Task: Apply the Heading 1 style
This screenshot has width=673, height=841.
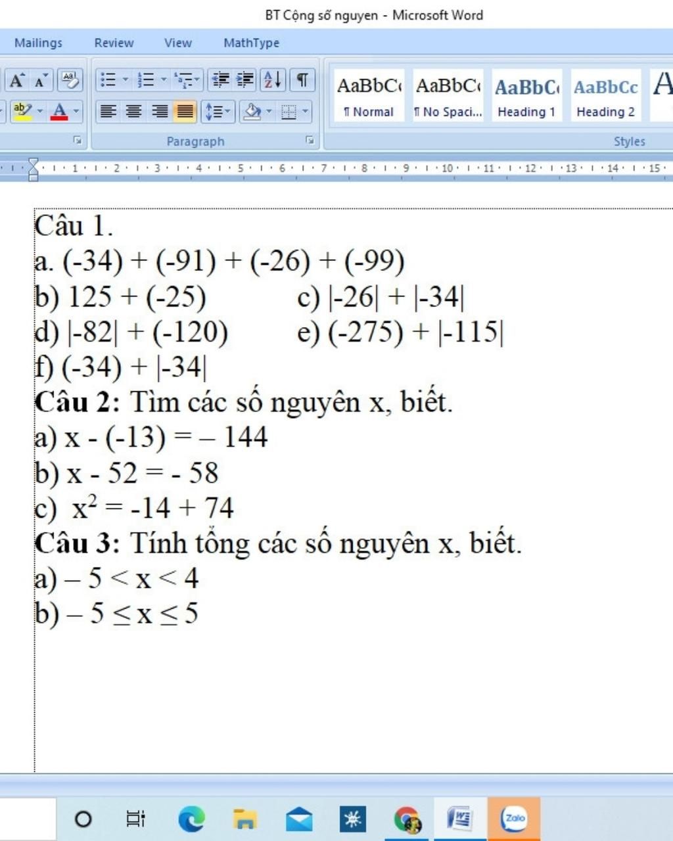Action: coord(527,96)
